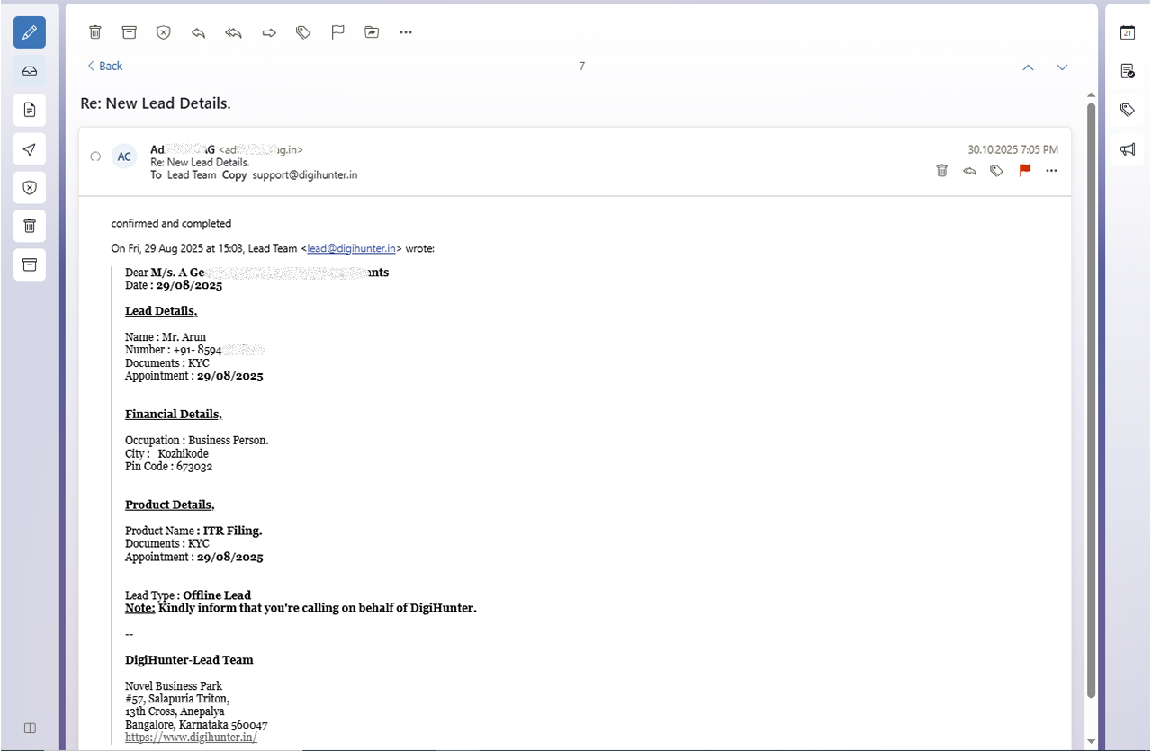Image resolution: width=1151 pixels, height=751 pixels.
Task: Open the lead@digihunter.in email link
Action: [352, 248]
